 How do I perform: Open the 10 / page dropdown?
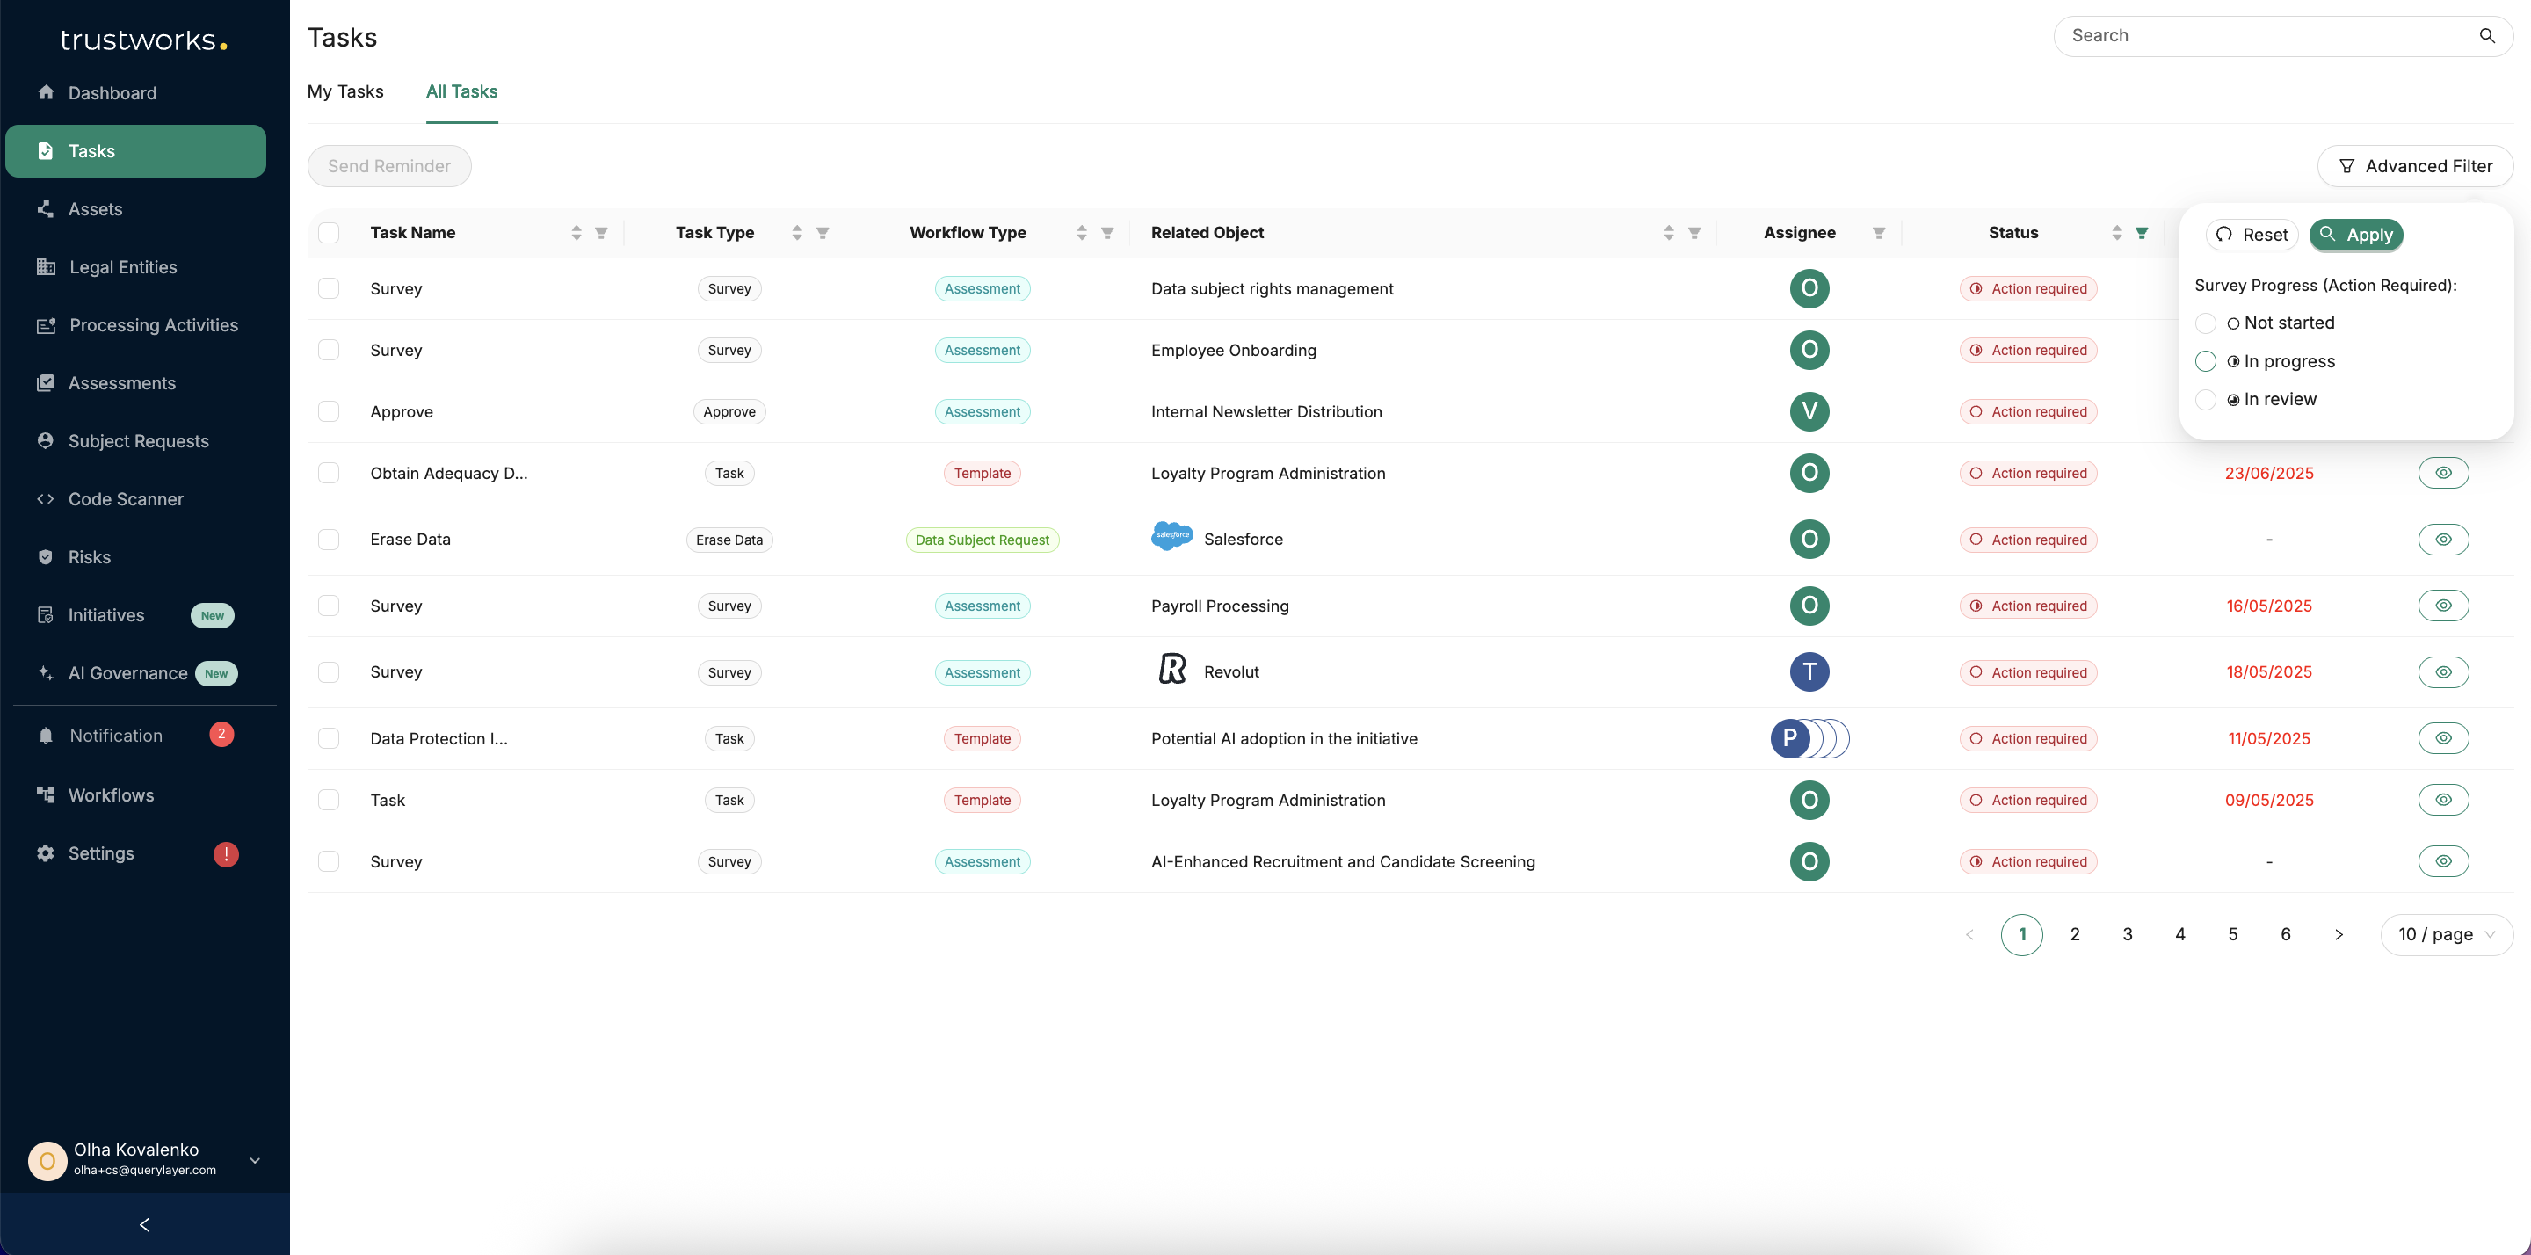(2446, 933)
